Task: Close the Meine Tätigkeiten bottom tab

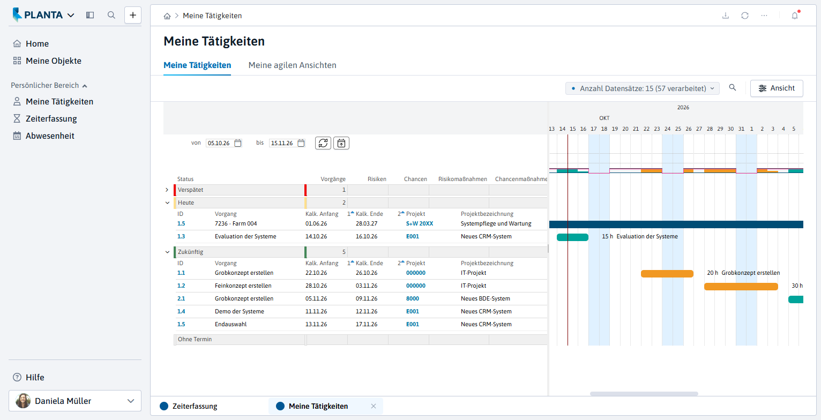Action: click(374, 406)
